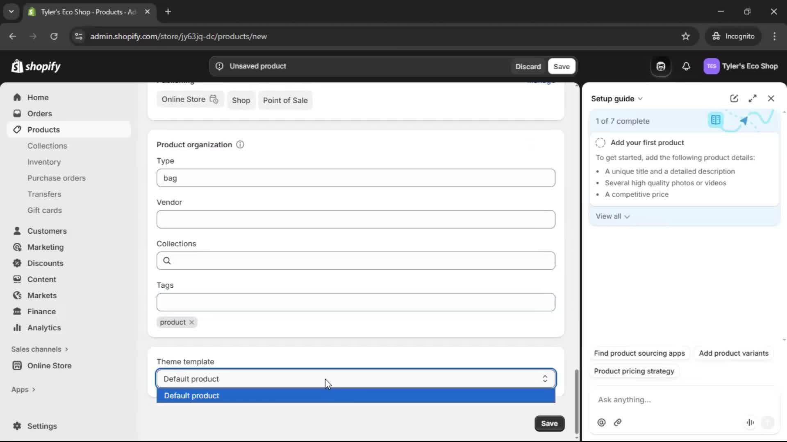The height and width of the screenshot is (442, 787).
Task: Click the Save button in top bar
Action: pos(561,66)
